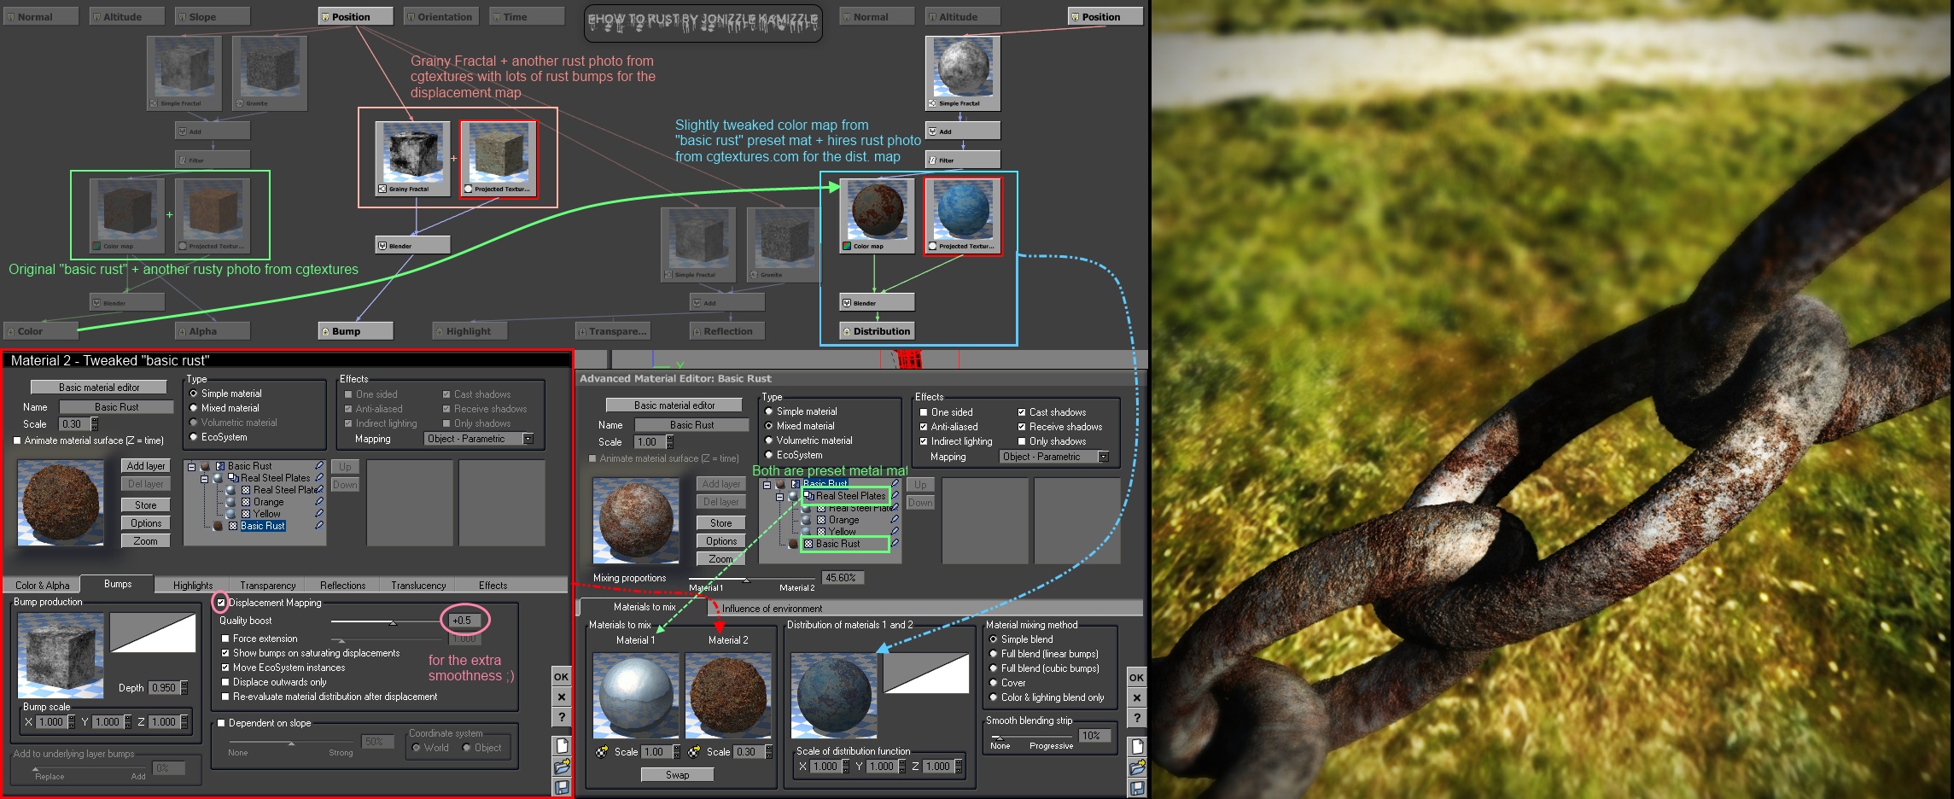
Task: Click Basic material editor button in Material 2 panel
Action: tap(99, 388)
